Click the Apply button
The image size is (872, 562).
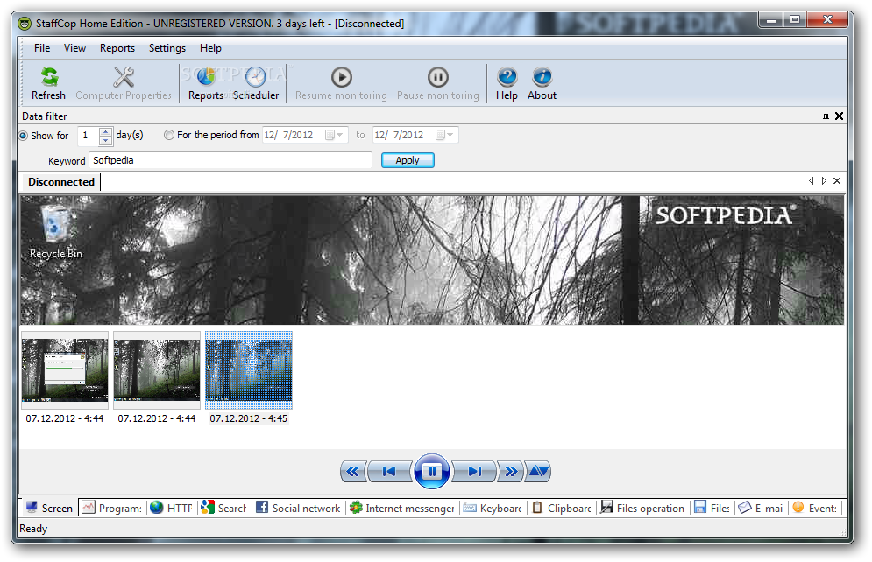click(x=408, y=160)
